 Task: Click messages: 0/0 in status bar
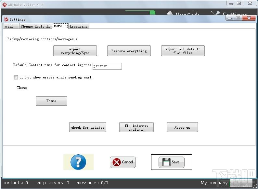92,183
